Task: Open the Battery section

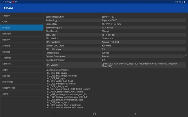Action: point(22,40)
